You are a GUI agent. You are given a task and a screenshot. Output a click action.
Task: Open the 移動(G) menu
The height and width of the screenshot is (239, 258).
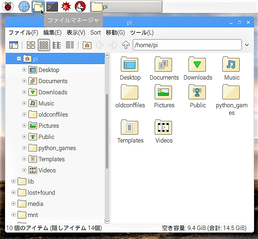[115, 33]
